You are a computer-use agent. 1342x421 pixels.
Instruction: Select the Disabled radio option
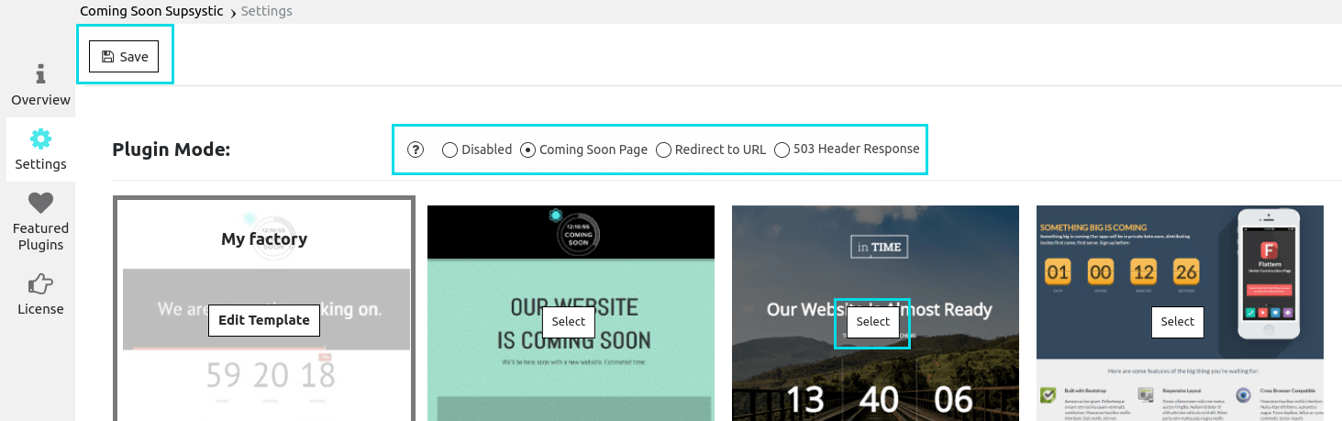coord(449,150)
